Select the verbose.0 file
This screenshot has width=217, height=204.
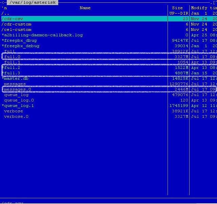point(16,116)
